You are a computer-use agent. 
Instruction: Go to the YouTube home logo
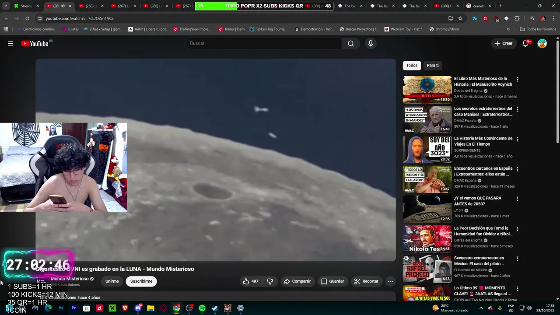click(35, 43)
